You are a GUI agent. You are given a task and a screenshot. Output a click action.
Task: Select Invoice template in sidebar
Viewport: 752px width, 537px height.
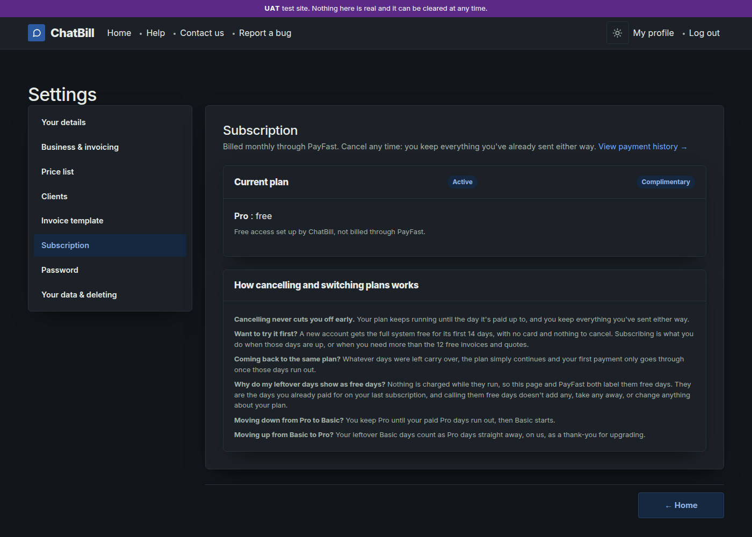110,221
